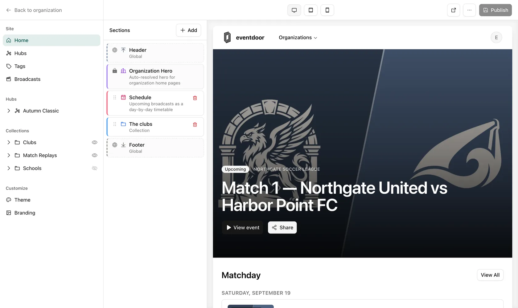518x308 pixels.
Task: Open the Tags page
Action: click(x=51, y=66)
